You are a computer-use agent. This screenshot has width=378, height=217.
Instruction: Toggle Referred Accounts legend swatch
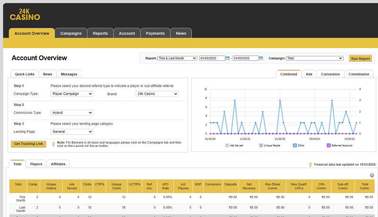click(x=328, y=145)
